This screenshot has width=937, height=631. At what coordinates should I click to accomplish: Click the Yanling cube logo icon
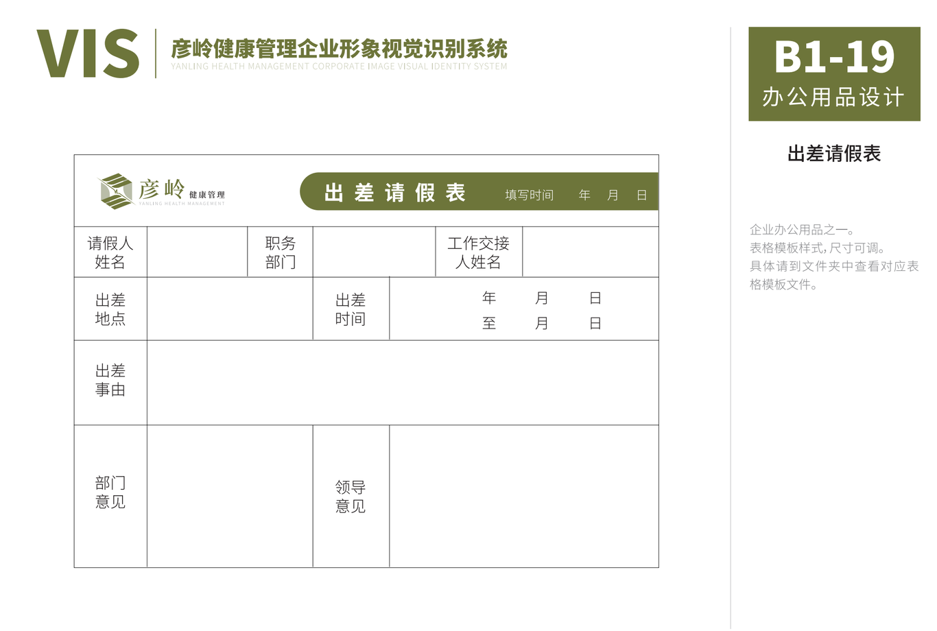coord(116,191)
